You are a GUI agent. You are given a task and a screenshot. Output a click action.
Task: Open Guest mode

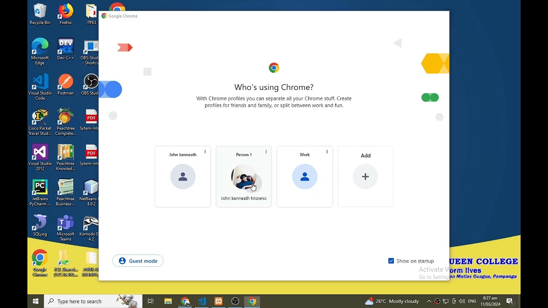138,261
